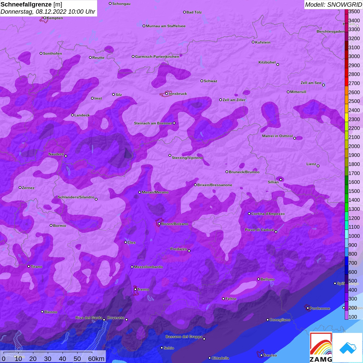This screenshot has height=363, width=363.
Task: Click the Mittersill label
Action: tap(298, 92)
